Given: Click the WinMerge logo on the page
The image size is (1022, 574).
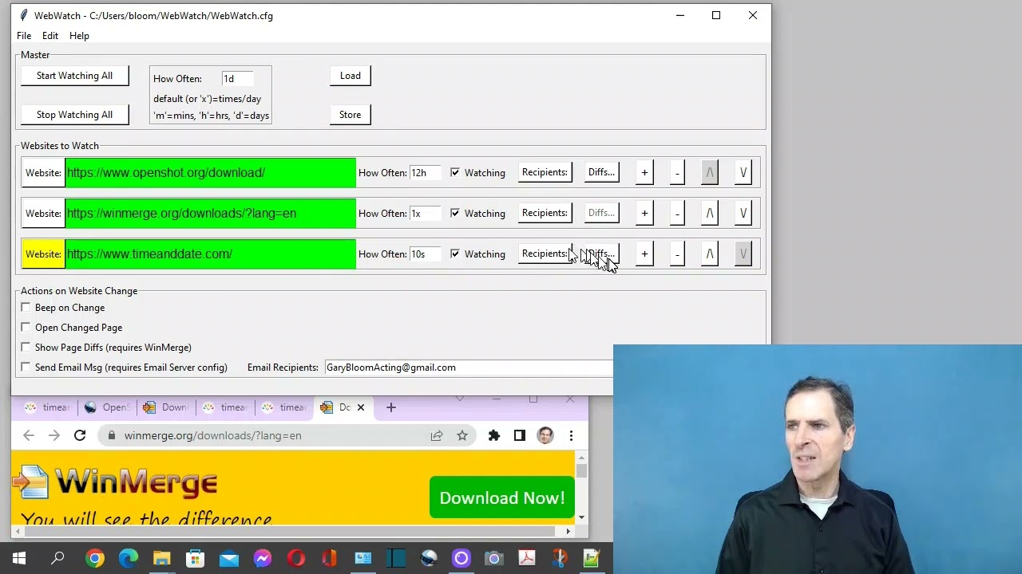Looking at the screenshot, I should [x=115, y=483].
